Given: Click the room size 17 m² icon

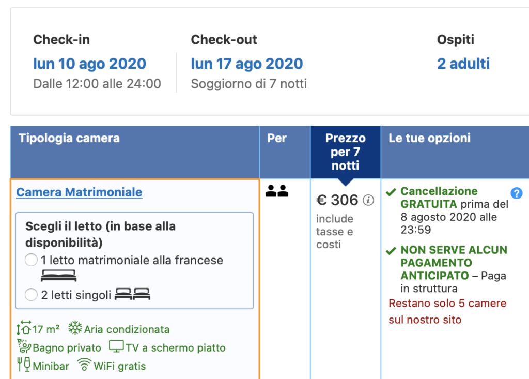Looking at the screenshot, I should coord(24,329).
